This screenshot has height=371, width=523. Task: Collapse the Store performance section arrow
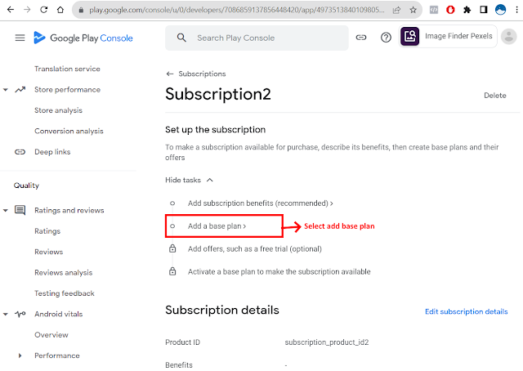[7, 90]
